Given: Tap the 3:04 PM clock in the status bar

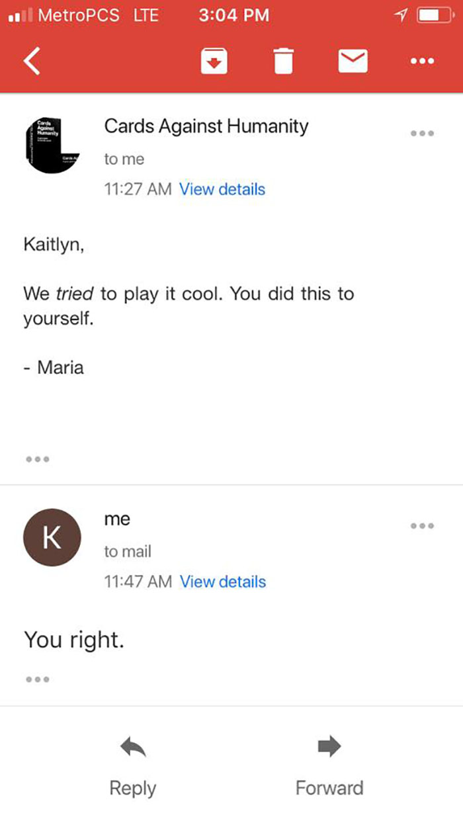Looking at the screenshot, I should [234, 15].
